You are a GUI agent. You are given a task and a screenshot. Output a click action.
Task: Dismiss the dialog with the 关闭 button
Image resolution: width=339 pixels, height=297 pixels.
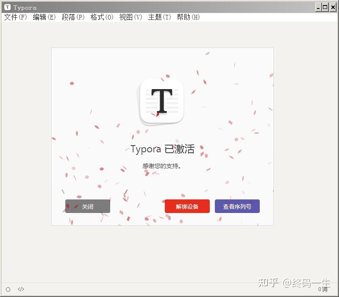pos(87,206)
